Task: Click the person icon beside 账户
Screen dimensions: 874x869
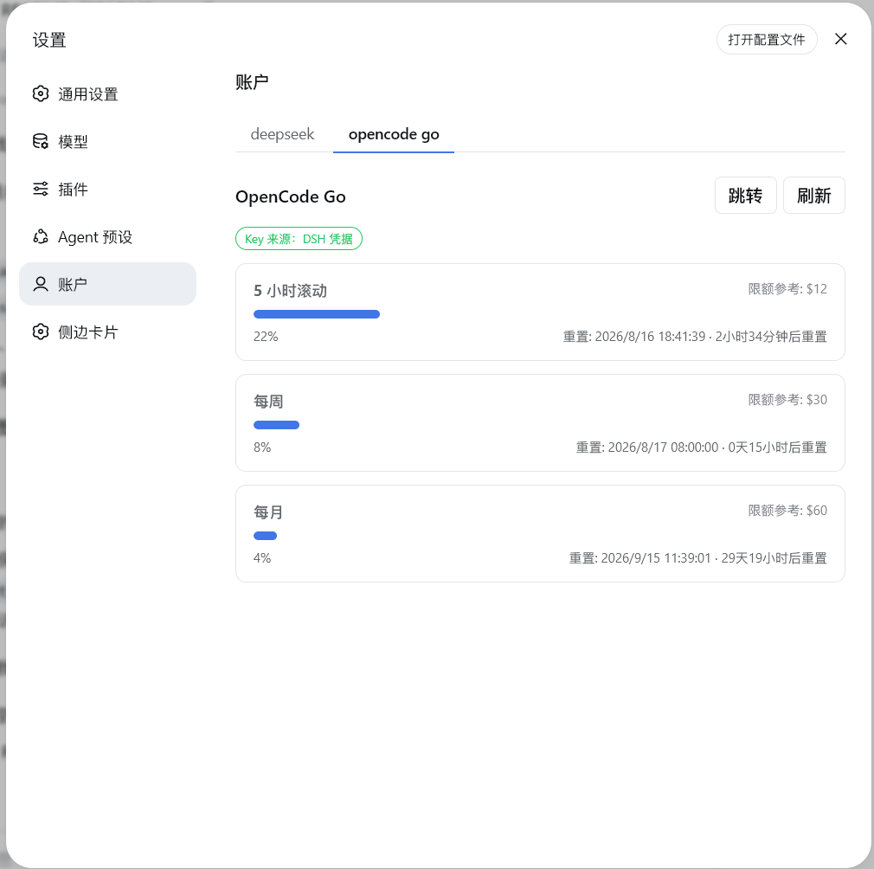Action: click(41, 284)
